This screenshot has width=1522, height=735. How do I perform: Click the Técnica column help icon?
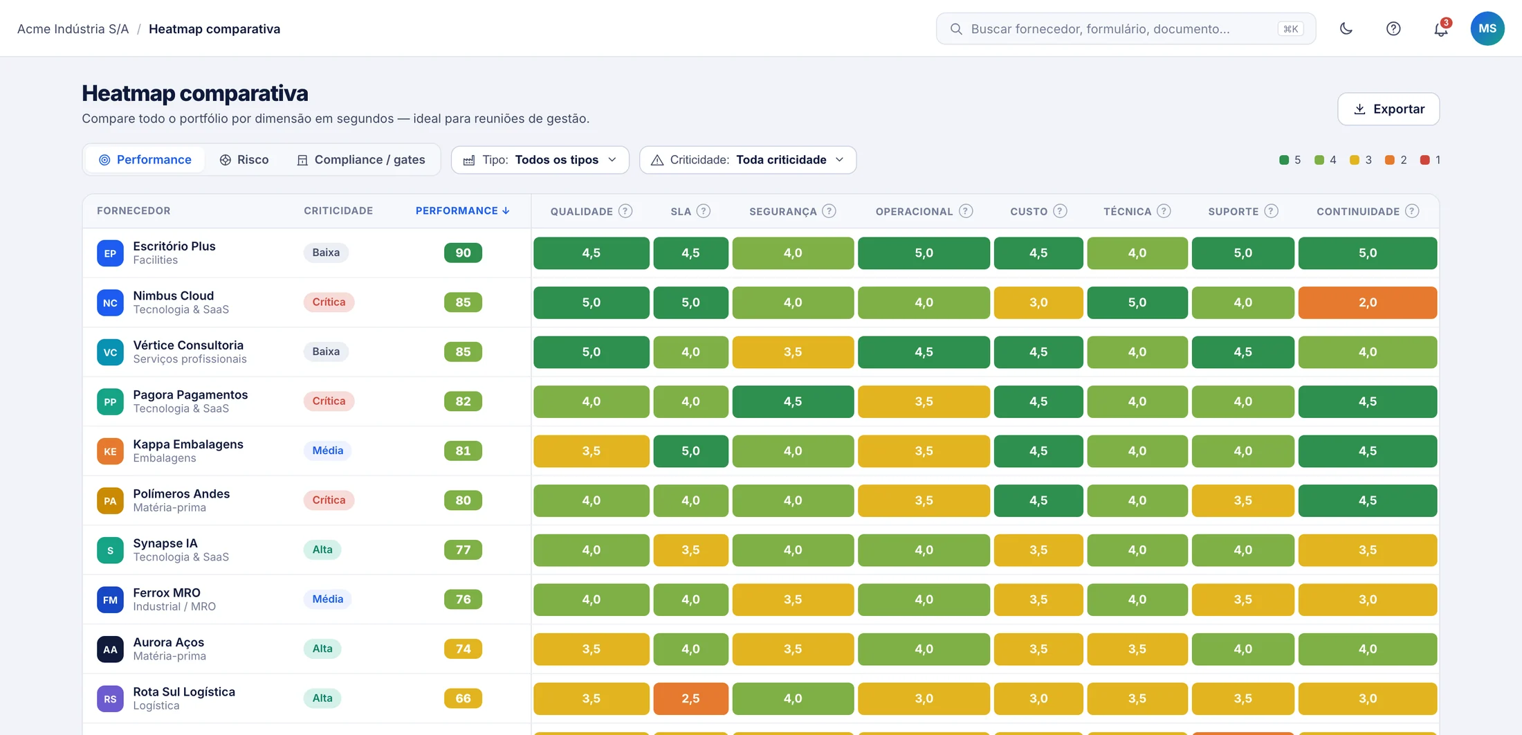pyautogui.click(x=1164, y=211)
